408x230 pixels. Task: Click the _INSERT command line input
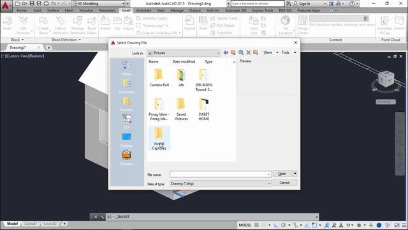click(212, 217)
